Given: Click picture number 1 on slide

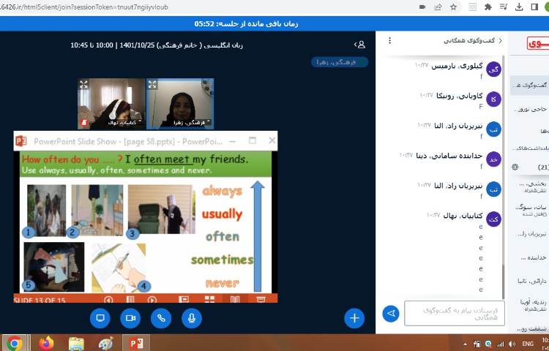Looking at the screenshot, I should (x=46, y=210).
